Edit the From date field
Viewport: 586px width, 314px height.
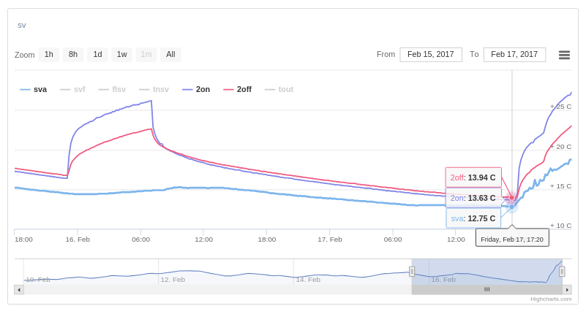tap(431, 55)
